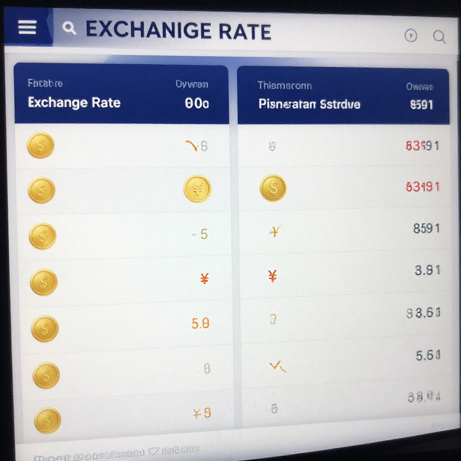Select the gold yen coin in Exchange Rate panel
The width and height of the screenshot is (461, 461).
197,189
